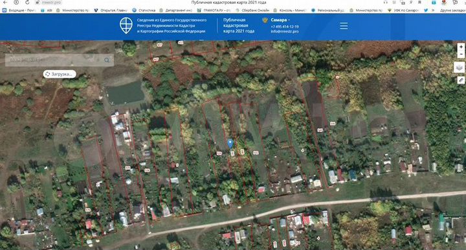This screenshot has width=466, height=250.
Task: Reload the page with the refresh icon
Action: pyautogui.click(x=27, y=2)
